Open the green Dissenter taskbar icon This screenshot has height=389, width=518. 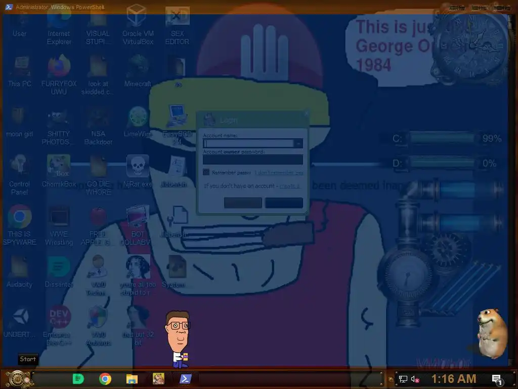78,379
